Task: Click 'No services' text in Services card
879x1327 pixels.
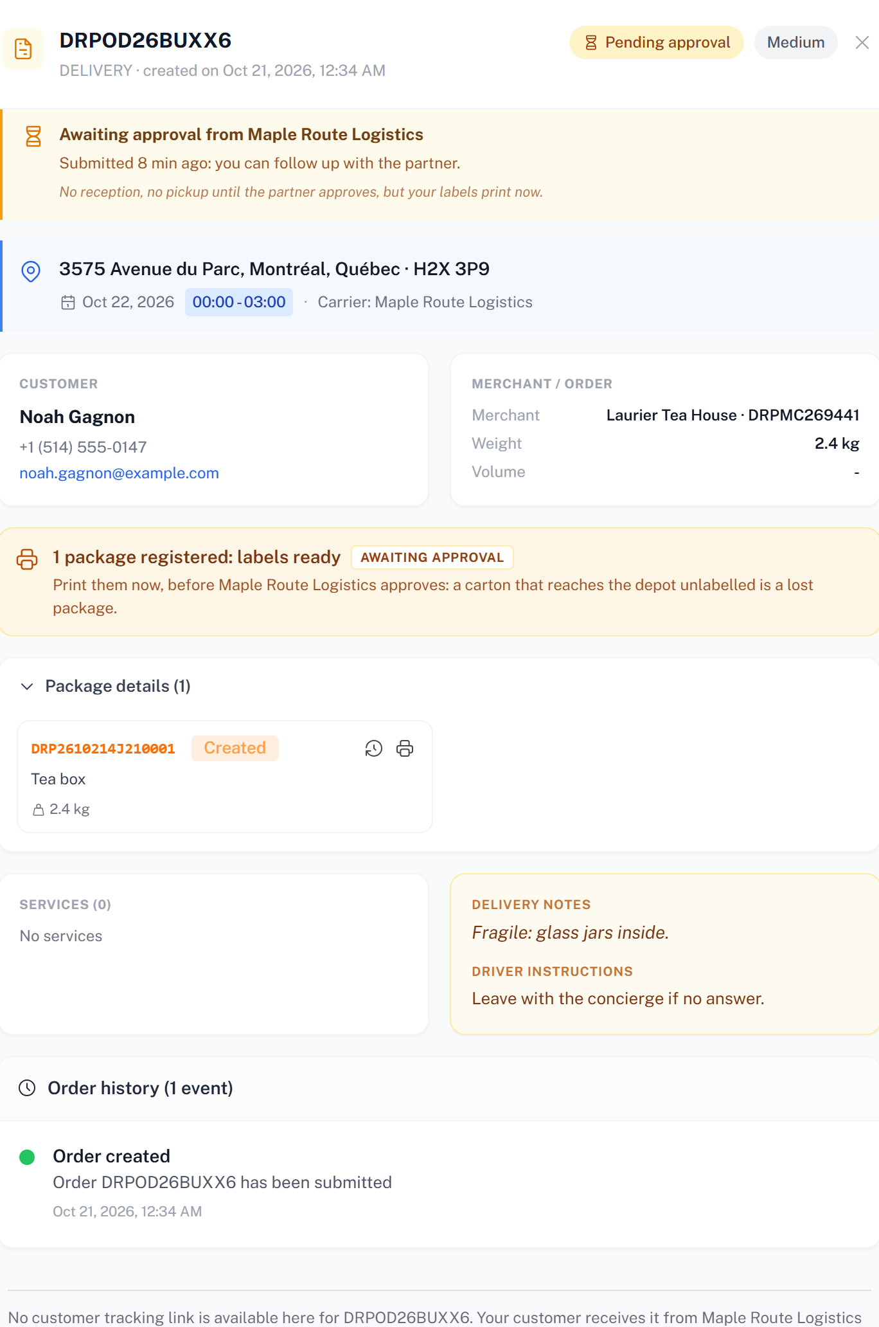Action: point(61,936)
